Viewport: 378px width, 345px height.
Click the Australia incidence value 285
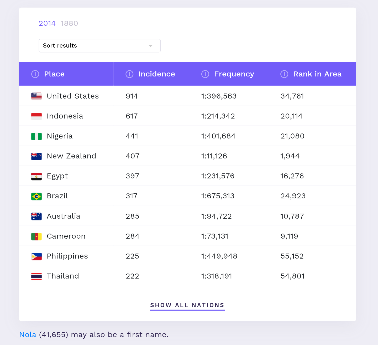pyautogui.click(x=133, y=216)
